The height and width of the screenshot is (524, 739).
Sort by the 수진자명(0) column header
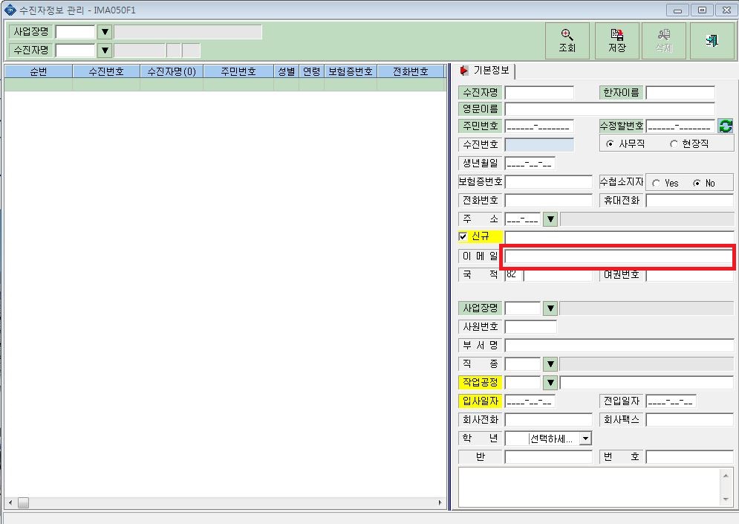pyautogui.click(x=172, y=71)
